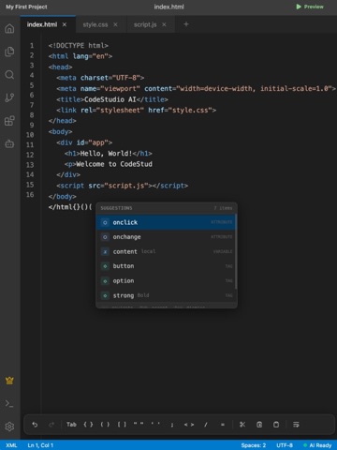Open the Files explorer sidebar icon
Viewport: 337px width, 450px height.
coord(9,52)
